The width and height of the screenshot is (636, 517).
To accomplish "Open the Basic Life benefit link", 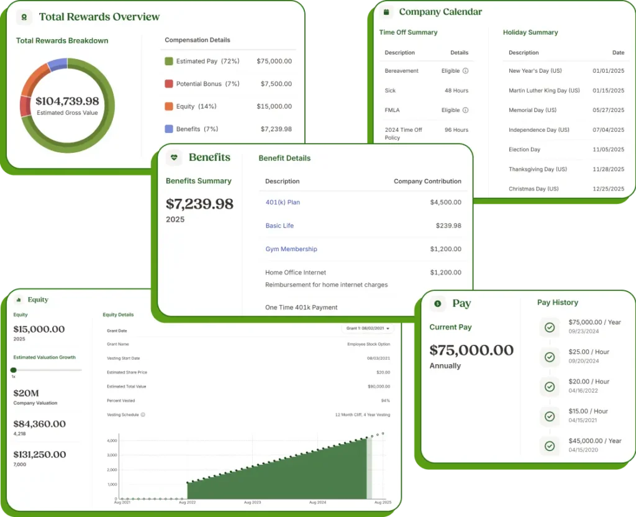I will 279,226.
